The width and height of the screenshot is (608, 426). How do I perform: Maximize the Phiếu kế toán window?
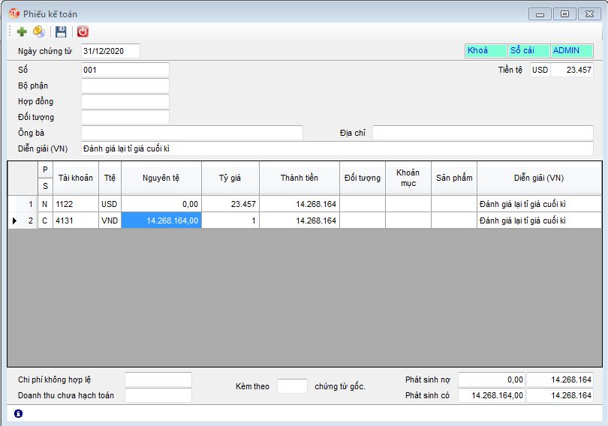(x=564, y=14)
